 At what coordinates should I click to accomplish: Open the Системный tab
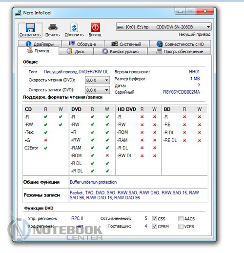tap(126, 44)
